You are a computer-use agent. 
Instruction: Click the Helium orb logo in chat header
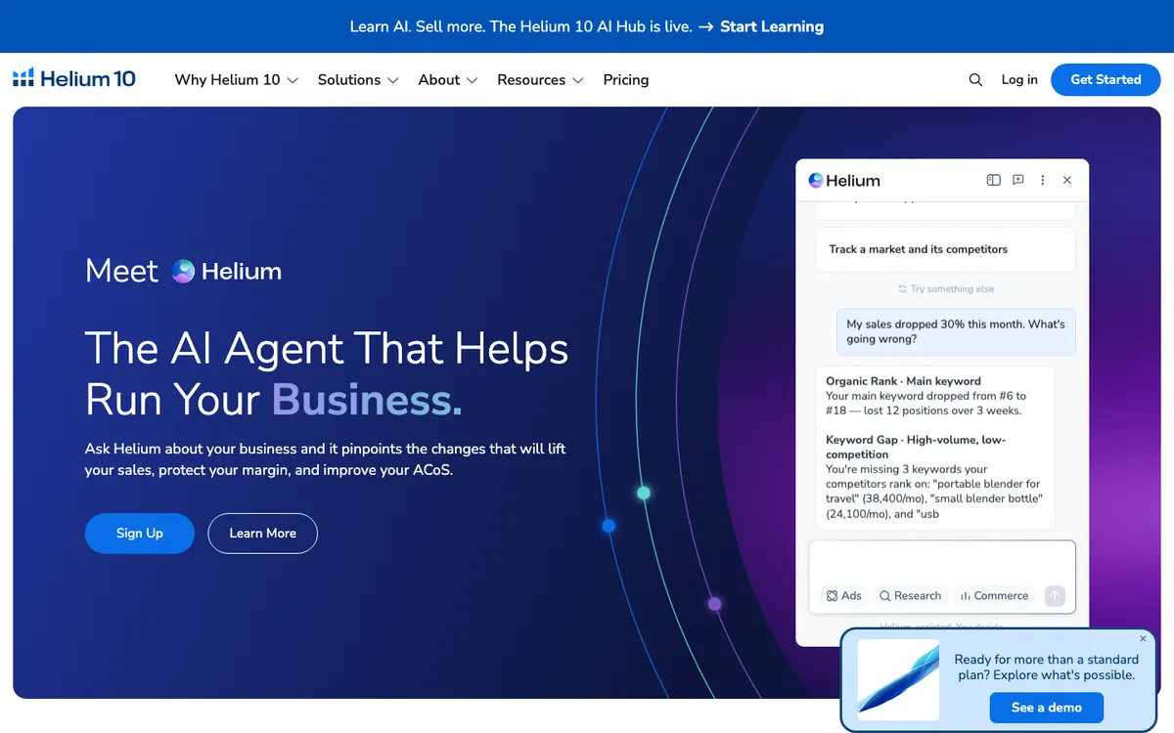tap(816, 180)
